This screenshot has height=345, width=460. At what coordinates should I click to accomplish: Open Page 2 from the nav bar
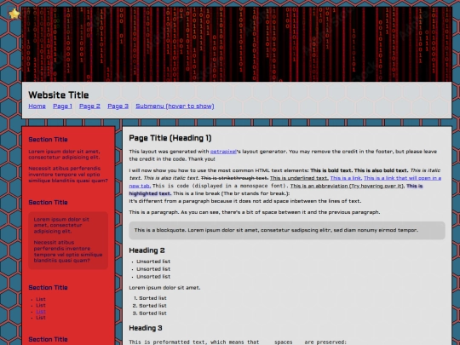89,106
